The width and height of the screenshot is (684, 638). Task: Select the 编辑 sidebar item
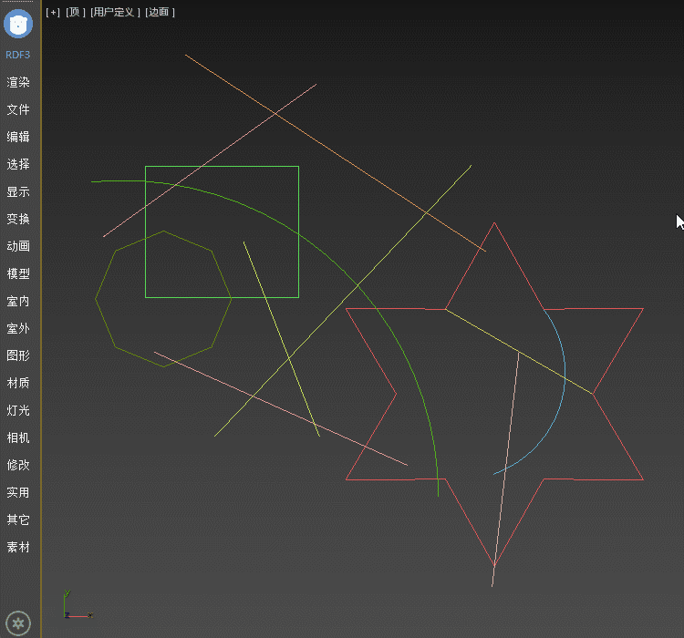[18, 137]
